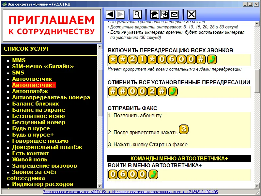
Task: Go back with the left arrow toolbar icon
Action: [110, 14]
